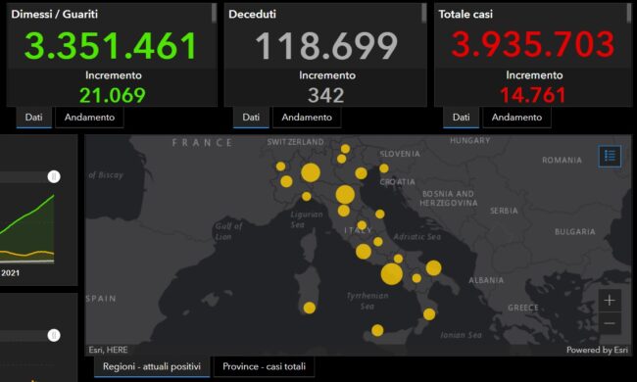Screen dimensions: 637x382
Task: Click the Incremento label under Deceduti
Action: 327,75
